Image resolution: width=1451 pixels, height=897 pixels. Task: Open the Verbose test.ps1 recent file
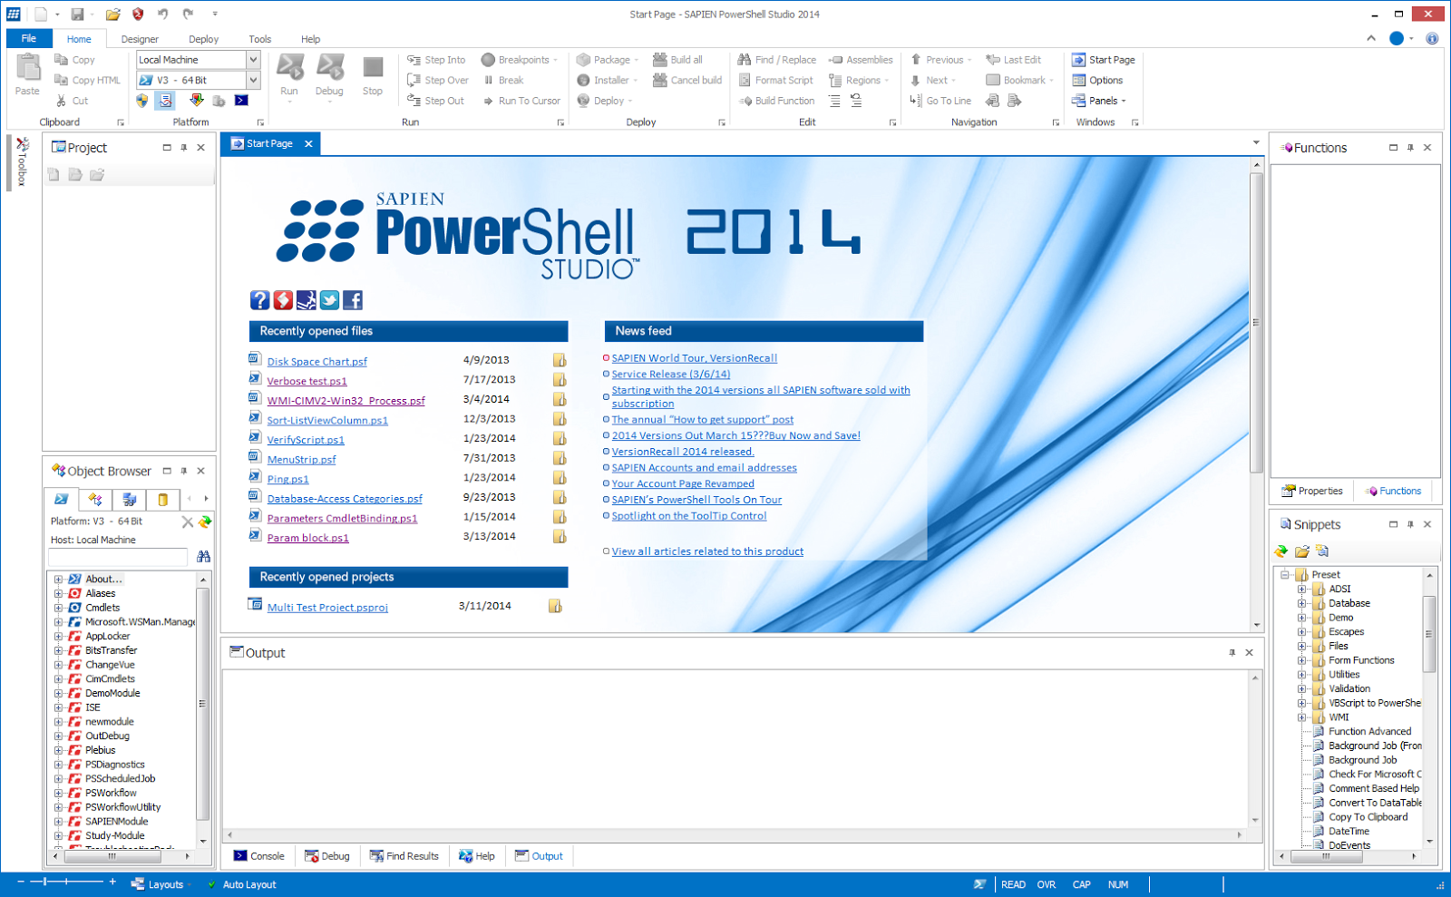click(x=307, y=381)
